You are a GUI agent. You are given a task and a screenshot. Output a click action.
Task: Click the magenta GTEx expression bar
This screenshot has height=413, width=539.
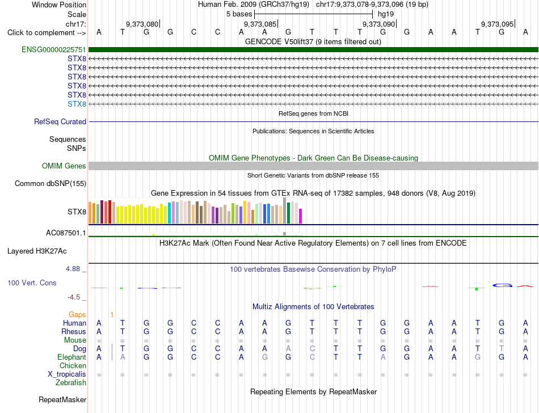point(301,216)
